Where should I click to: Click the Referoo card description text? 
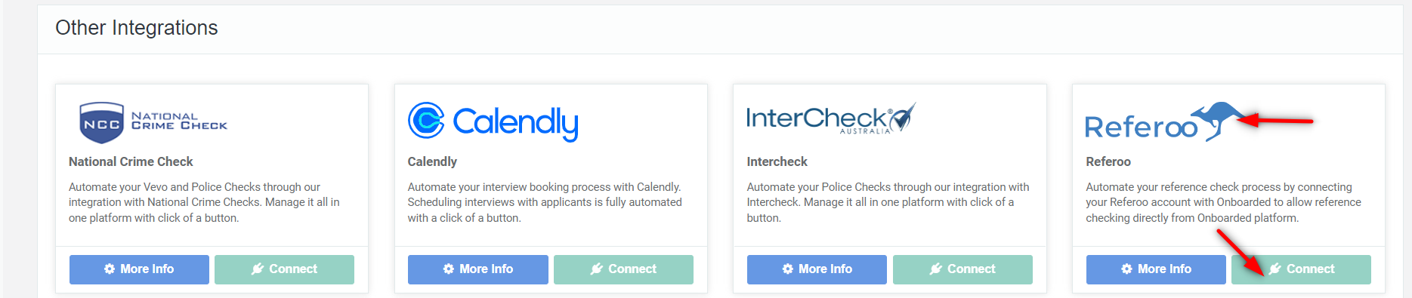coord(1223,202)
